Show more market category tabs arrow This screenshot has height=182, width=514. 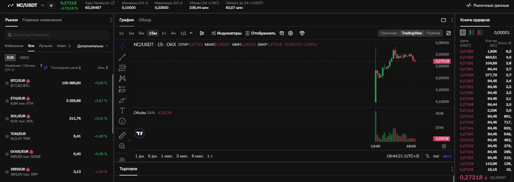tap(69, 46)
